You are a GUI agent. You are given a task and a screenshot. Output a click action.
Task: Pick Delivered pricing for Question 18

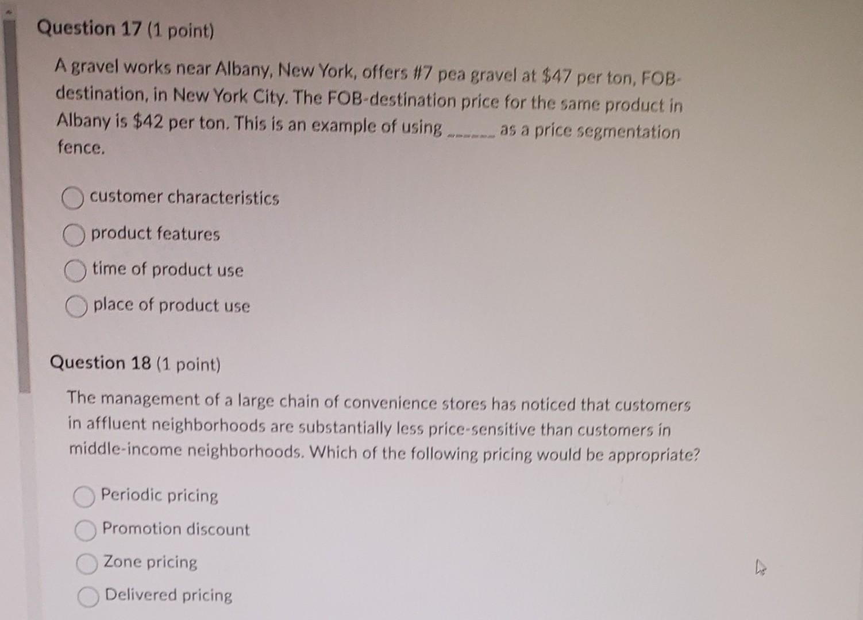[88, 597]
